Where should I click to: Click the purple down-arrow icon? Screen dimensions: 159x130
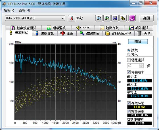point(132,18)
